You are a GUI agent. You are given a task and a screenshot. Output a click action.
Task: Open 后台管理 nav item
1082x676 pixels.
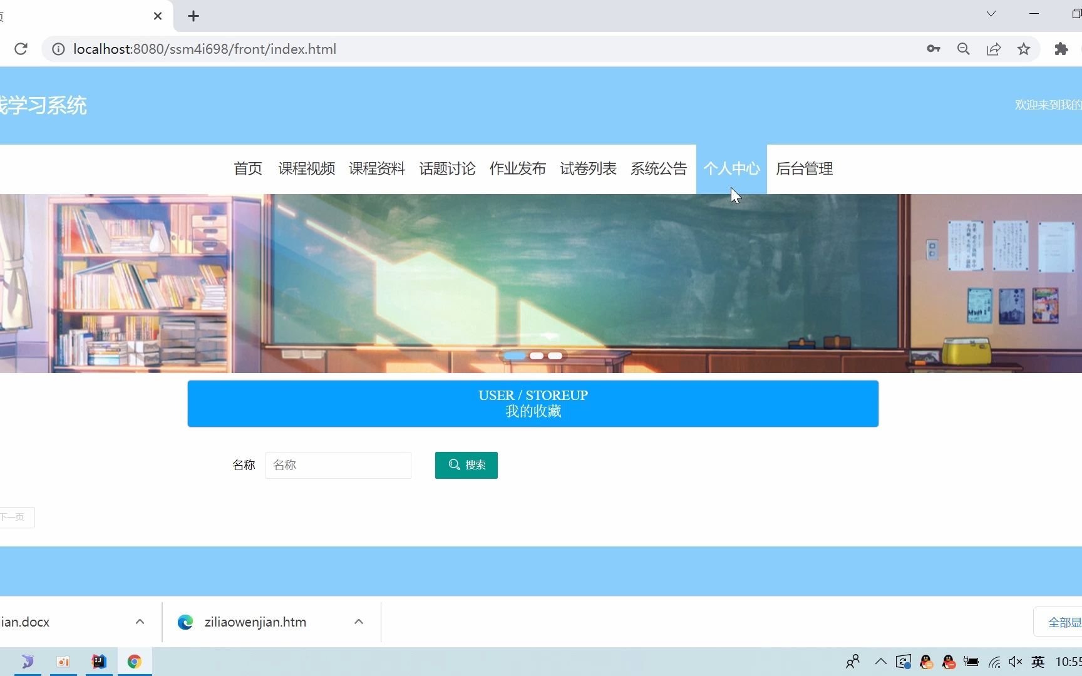pyautogui.click(x=805, y=168)
